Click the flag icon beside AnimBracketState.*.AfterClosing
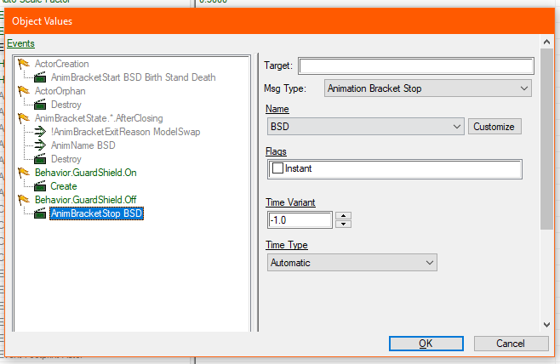 click(24, 118)
